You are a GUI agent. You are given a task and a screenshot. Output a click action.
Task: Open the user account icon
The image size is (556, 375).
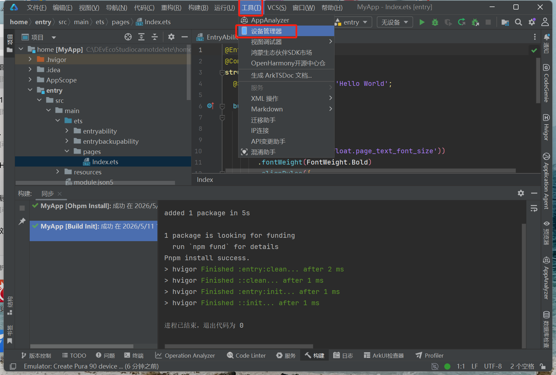tap(545, 22)
